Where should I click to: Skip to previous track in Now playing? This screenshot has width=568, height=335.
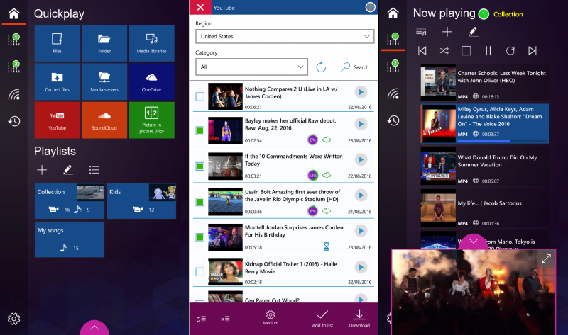(x=422, y=50)
